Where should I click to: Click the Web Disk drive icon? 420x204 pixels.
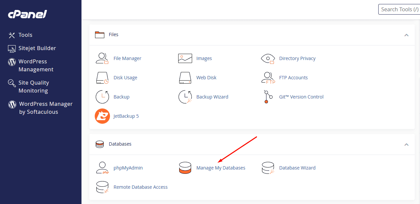point(185,78)
